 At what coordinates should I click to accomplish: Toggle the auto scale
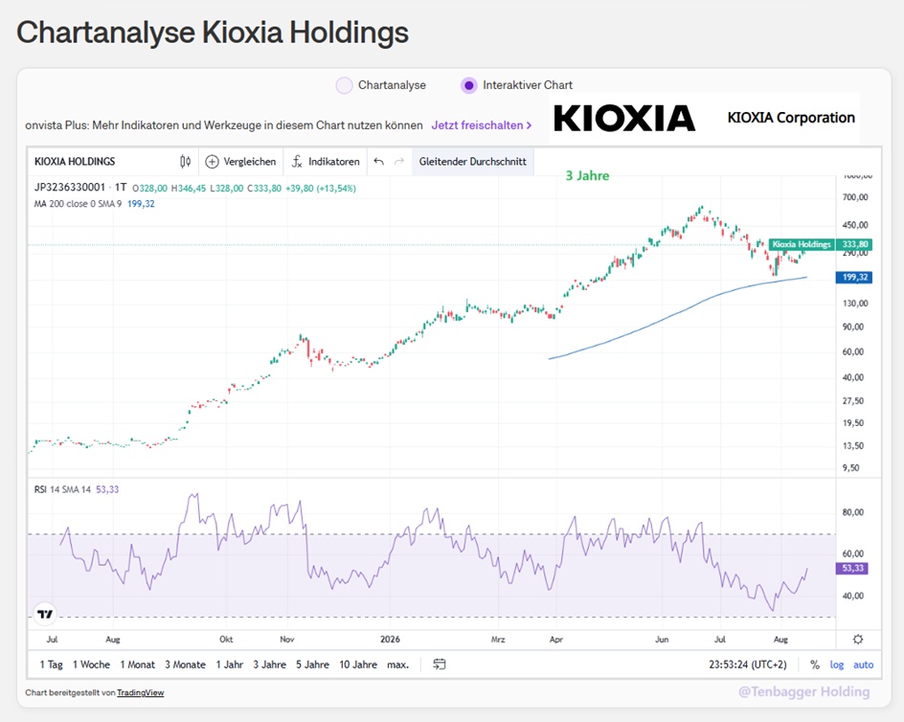[863, 665]
